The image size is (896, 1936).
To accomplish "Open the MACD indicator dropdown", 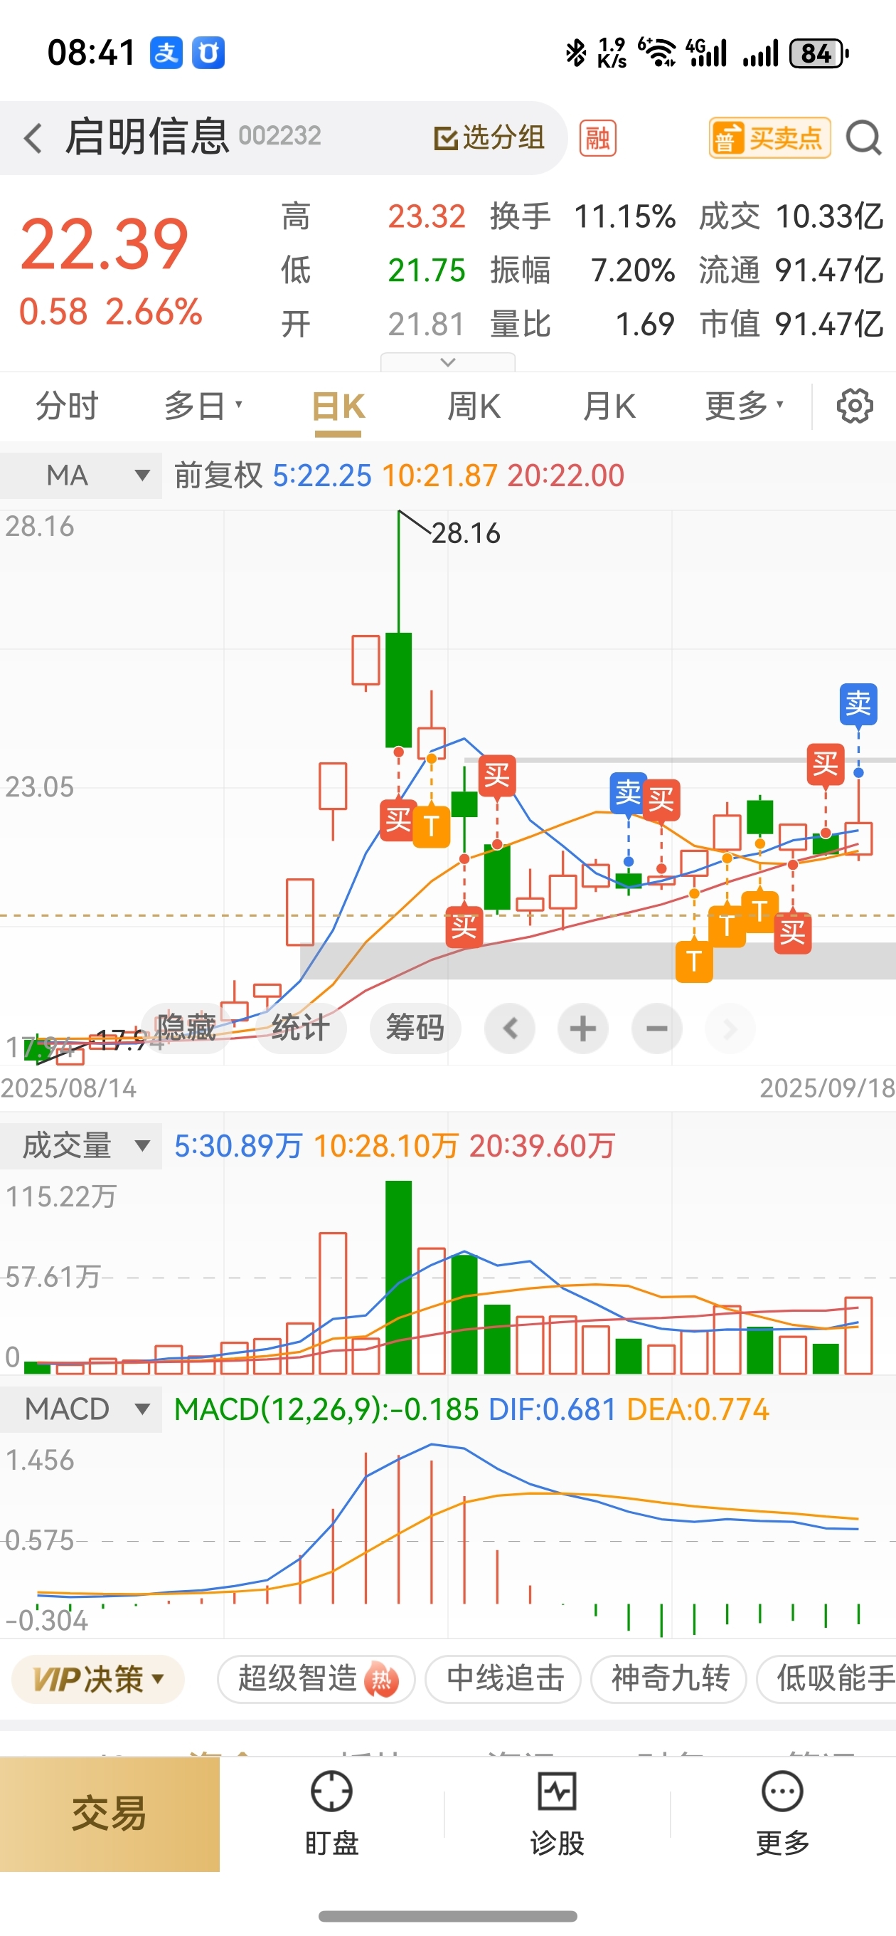I will pos(81,1409).
